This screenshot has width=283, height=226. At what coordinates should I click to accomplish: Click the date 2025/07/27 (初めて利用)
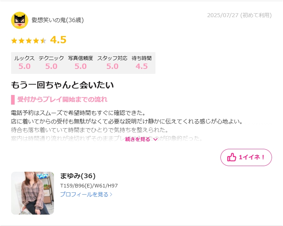[239, 15]
